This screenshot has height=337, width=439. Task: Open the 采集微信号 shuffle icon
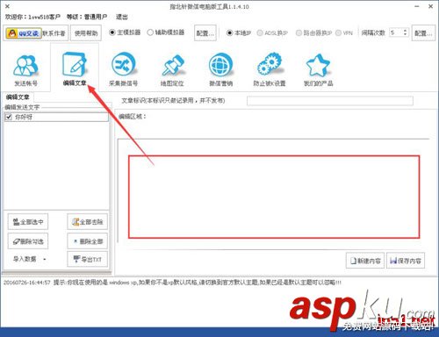[123, 69]
